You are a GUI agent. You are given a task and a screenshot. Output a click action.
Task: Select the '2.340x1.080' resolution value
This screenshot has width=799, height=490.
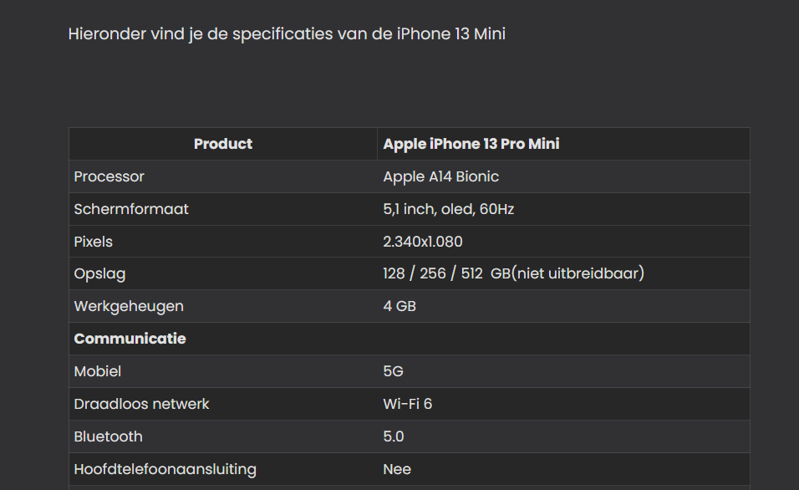pos(422,241)
